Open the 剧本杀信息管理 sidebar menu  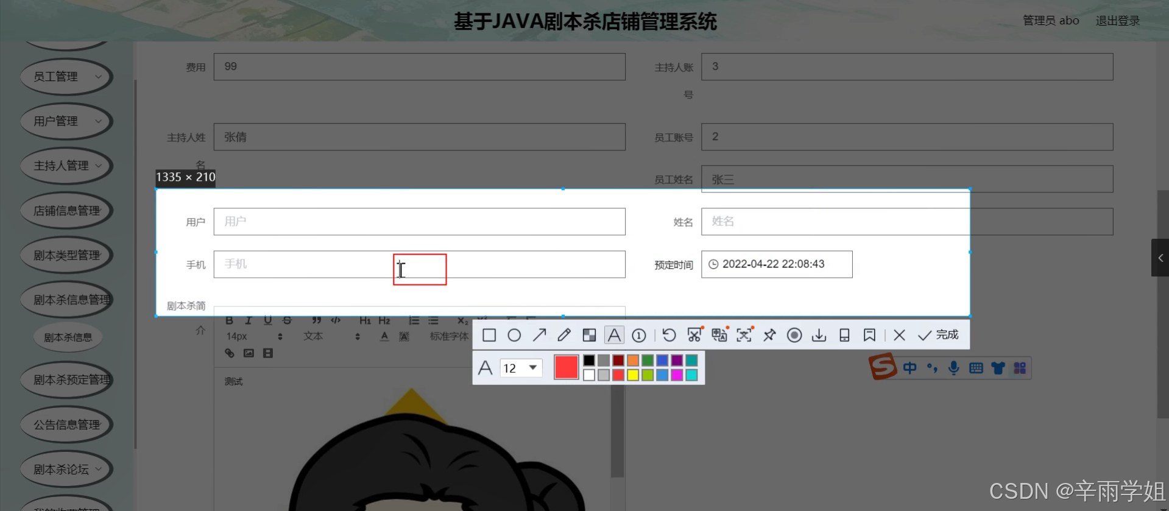(66, 300)
